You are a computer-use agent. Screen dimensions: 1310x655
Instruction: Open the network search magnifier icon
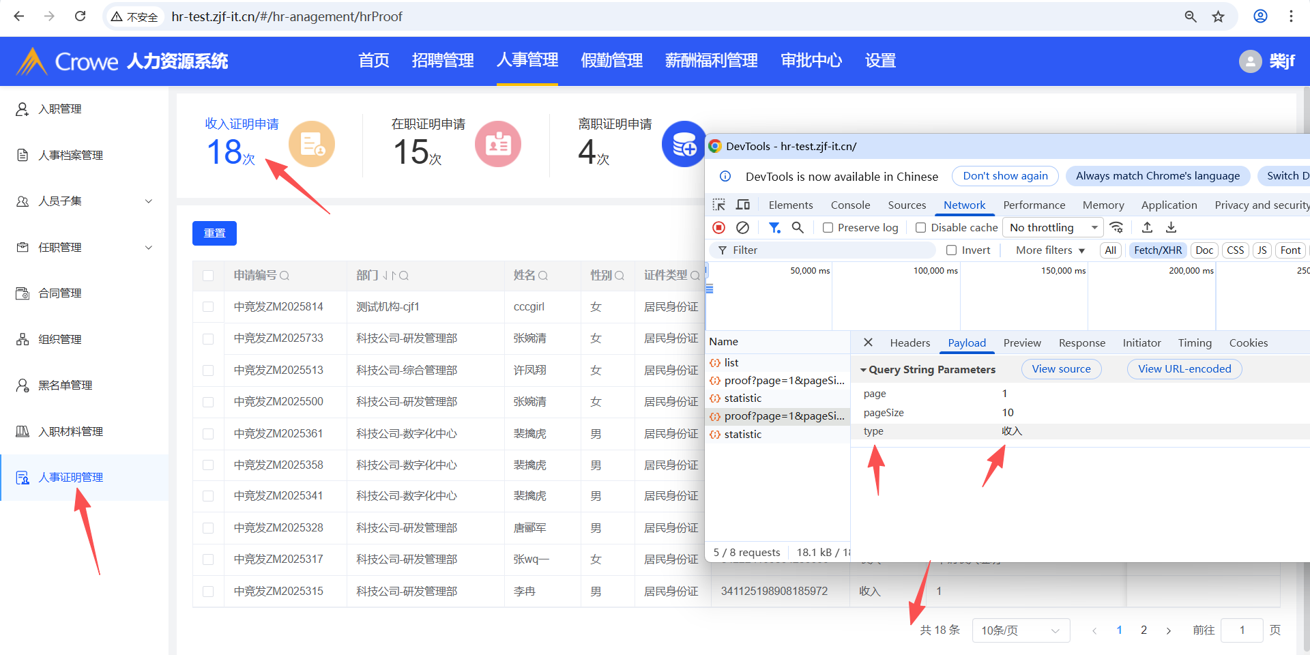tap(798, 227)
